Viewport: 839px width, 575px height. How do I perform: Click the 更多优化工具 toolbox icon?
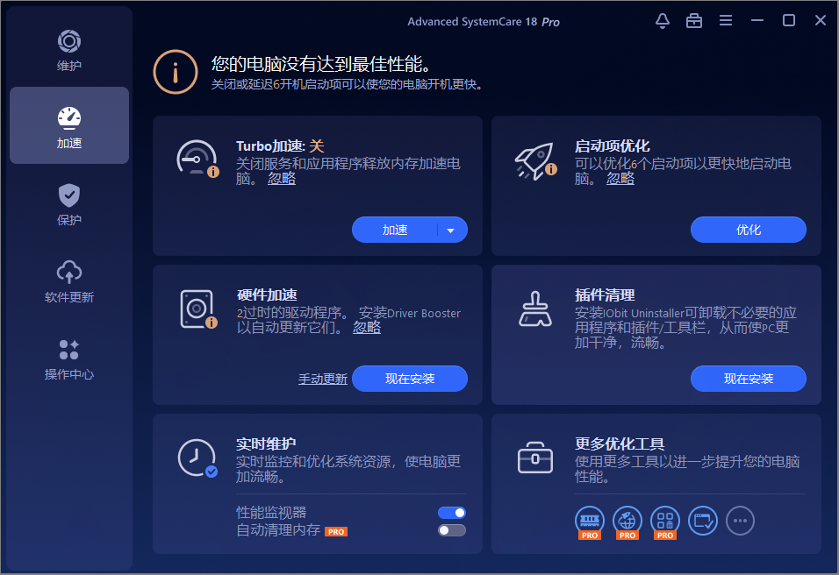point(535,458)
